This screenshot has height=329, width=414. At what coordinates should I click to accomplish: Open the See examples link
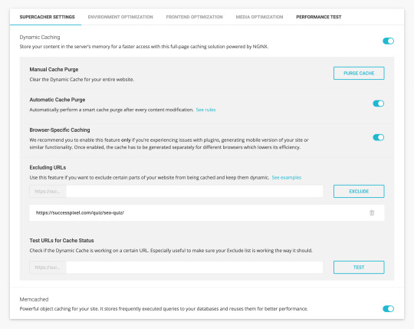click(x=287, y=177)
